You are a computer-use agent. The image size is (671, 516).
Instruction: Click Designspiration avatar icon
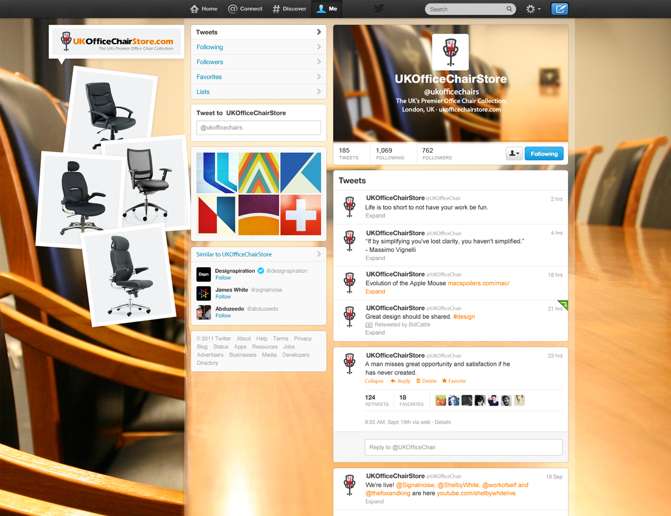(204, 274)
